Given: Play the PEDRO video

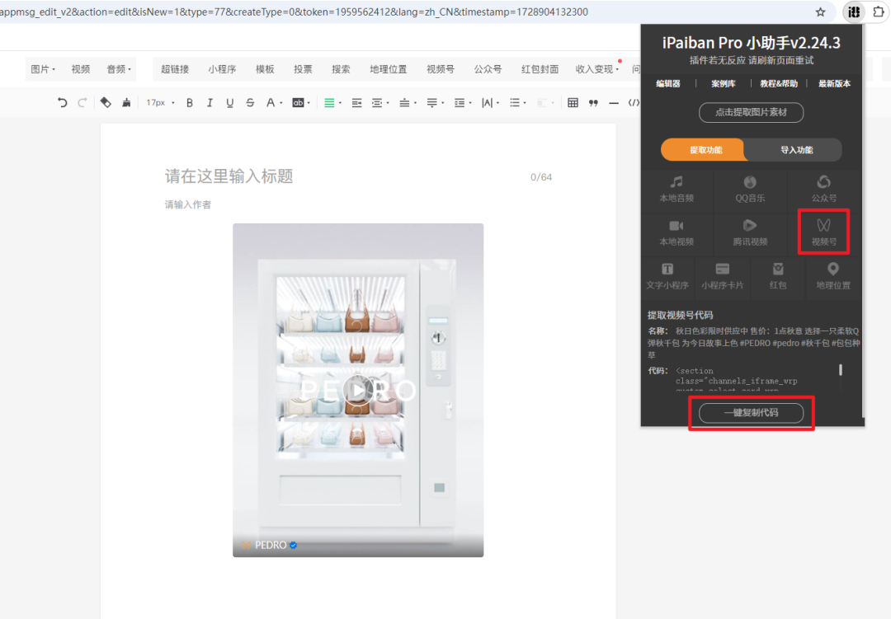Looking at the screenshot, I should [x=357, y=390].
